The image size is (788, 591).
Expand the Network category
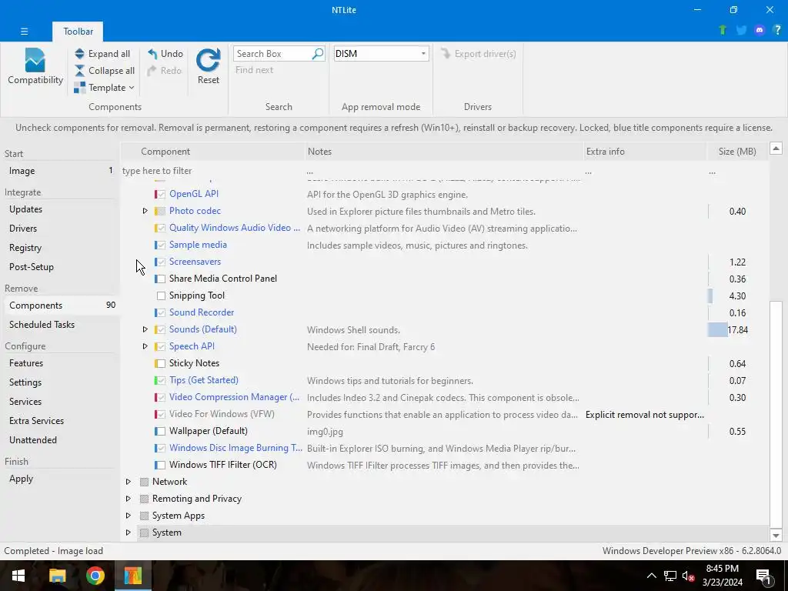point(129,482)
